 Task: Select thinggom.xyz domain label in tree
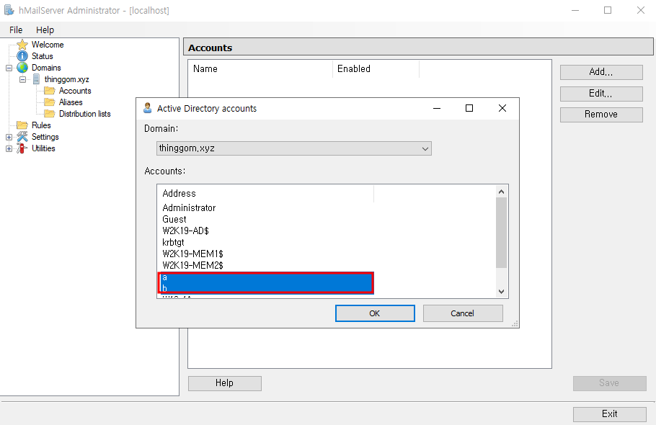tap(66, 79)
